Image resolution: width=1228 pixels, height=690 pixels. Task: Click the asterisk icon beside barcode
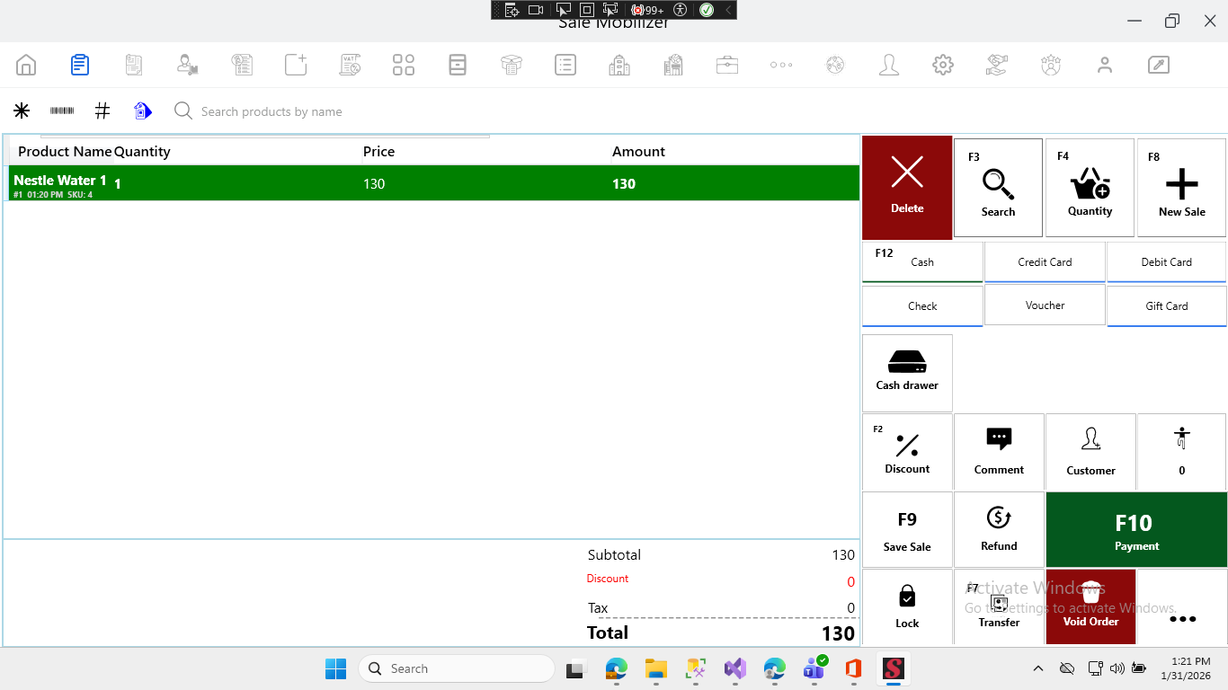point(22,111)
